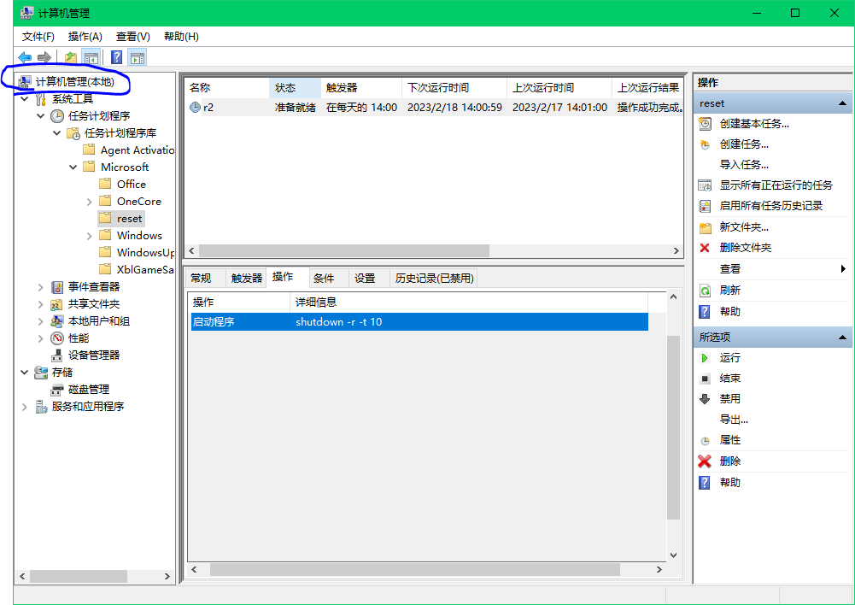Click the Forward arrow toolbar icon
The height and width of the screenshot is (605, 855).
point(44,57)
